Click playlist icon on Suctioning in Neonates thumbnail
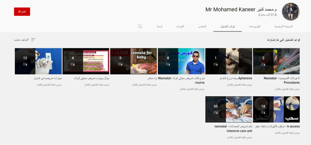 pos(263,64)
